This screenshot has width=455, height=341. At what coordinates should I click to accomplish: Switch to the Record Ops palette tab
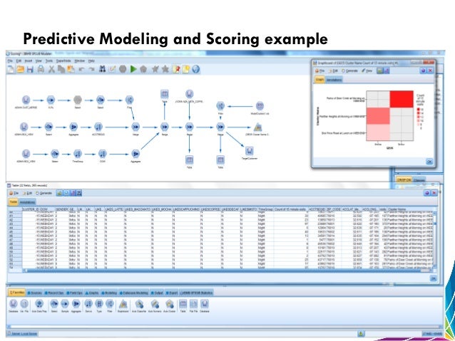click(54, 293)
